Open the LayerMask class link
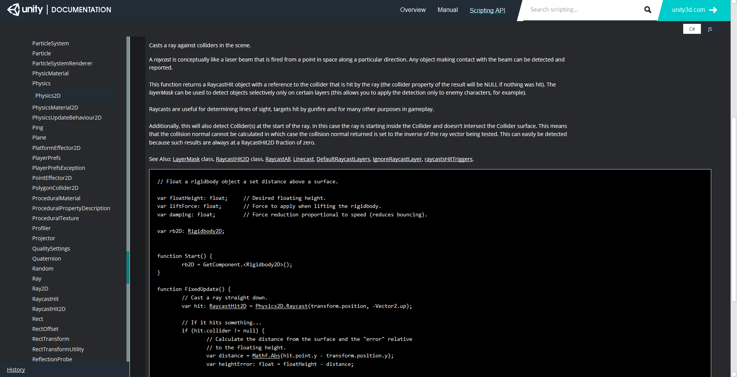 (x=186, y=159)
